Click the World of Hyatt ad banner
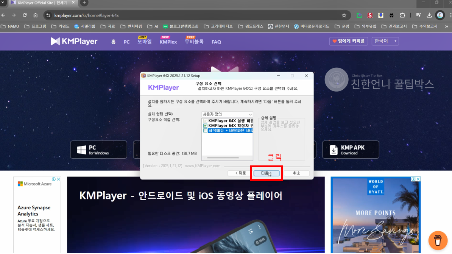Screen dimensions: 452x254 [x=376, y=215]
